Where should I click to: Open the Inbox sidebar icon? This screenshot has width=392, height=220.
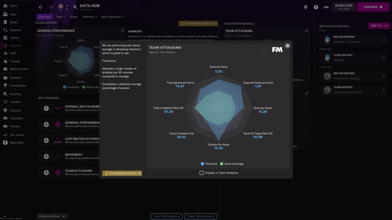(x=5, y=14)
